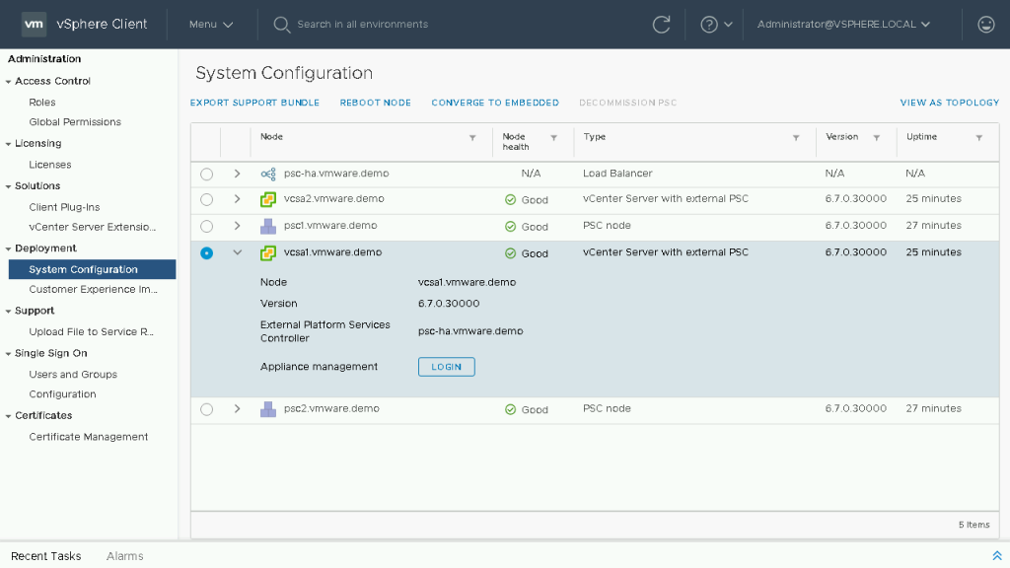Open Licenses in sidebar
The image size is (1010, 568).
click(x=49, y=165)
